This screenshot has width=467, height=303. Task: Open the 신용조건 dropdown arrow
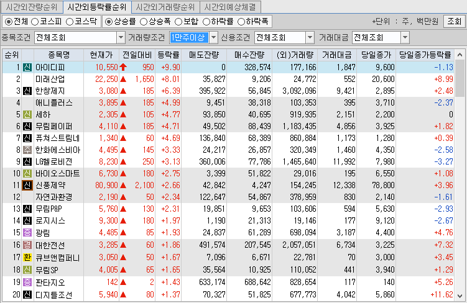[x=310, y=38]
